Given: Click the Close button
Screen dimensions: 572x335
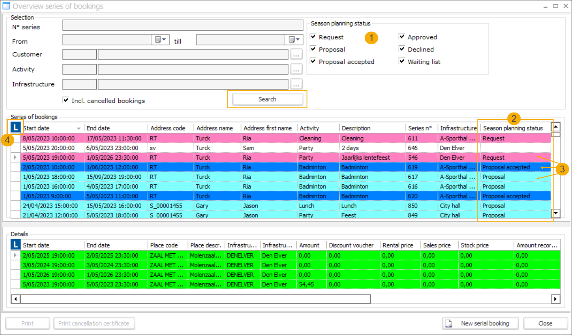Looking at the screenshot, I should point(545,323).
